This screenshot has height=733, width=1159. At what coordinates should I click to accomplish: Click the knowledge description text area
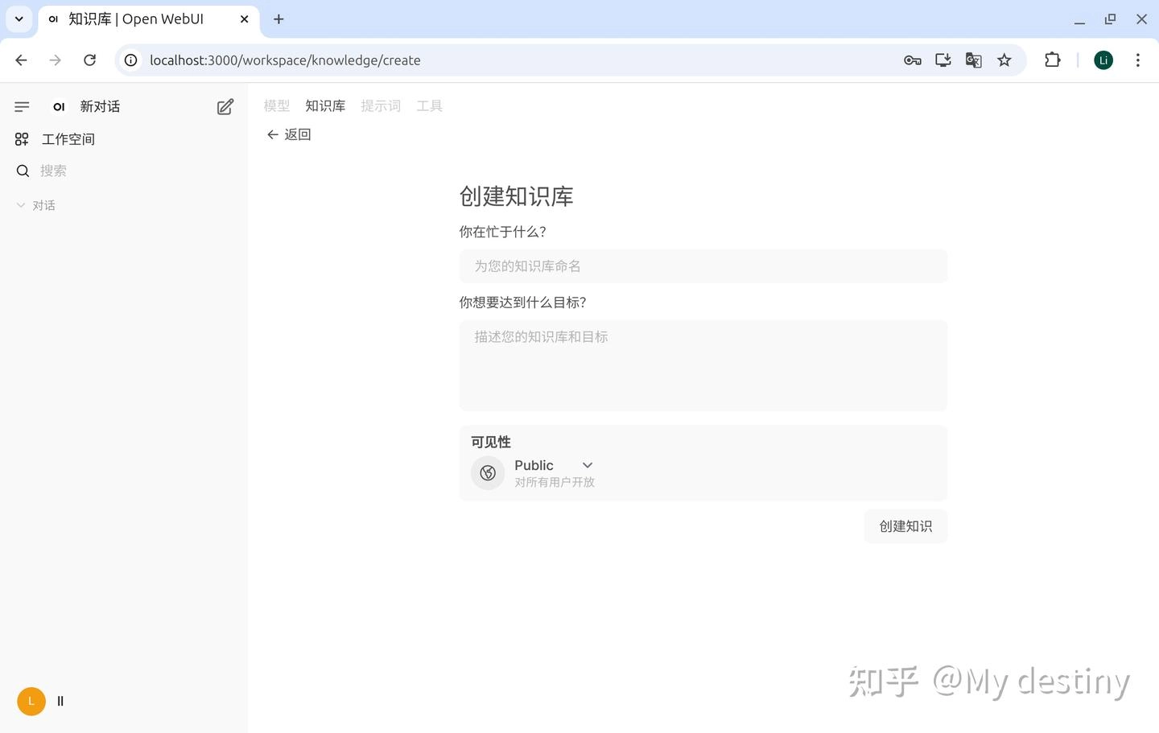click(703, 365)
